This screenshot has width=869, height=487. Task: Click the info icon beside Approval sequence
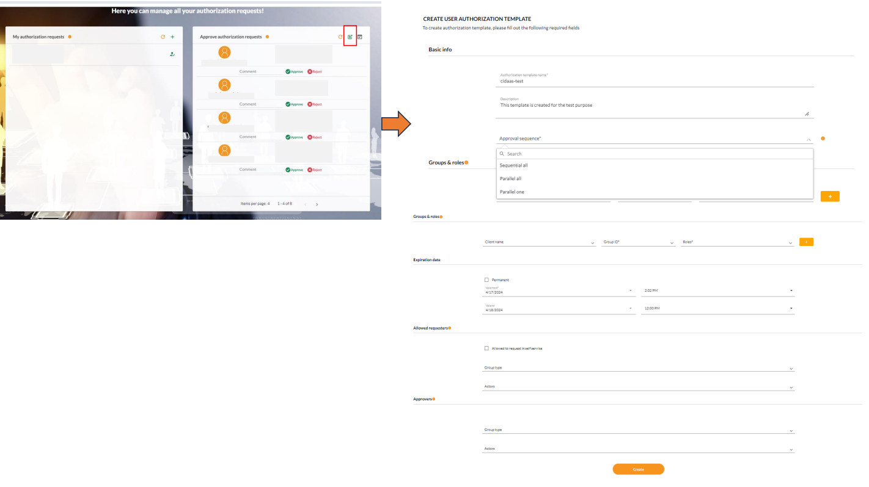(822, 139)
